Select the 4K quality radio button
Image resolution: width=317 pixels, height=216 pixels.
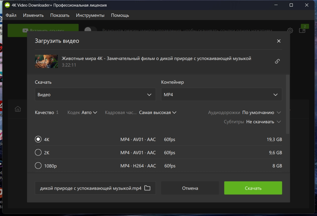[x=38, y=139]
